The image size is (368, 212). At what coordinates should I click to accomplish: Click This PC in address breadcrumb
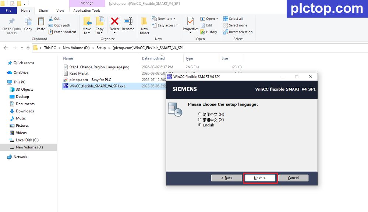[50, 48]
